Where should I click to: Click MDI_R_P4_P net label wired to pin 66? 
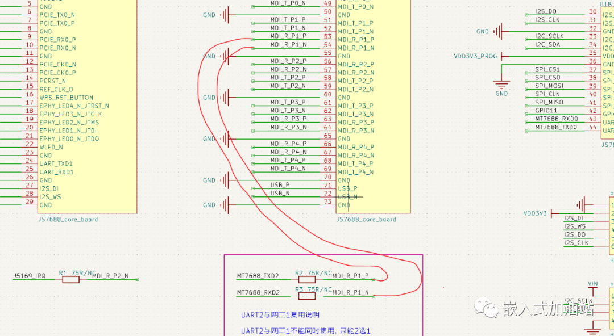[288, 144]
